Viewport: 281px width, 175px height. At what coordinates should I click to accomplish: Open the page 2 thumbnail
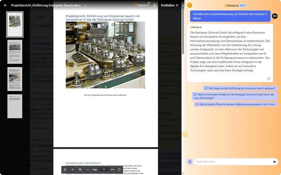click(15, 52)
